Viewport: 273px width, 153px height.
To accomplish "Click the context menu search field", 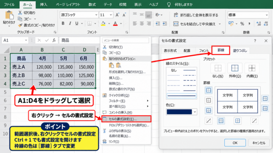I will (126, 40).
